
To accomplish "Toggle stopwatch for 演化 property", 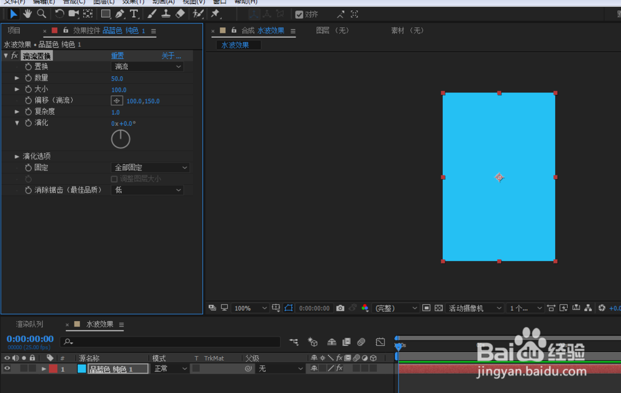I will 28,123.
